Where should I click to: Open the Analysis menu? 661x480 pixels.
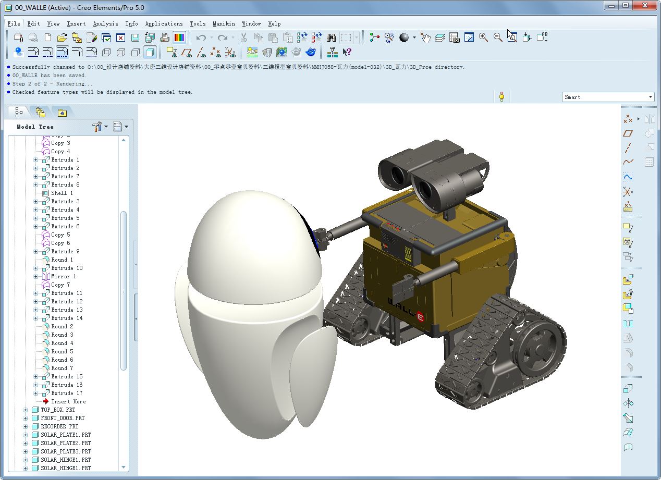click(x=106, y=23)
